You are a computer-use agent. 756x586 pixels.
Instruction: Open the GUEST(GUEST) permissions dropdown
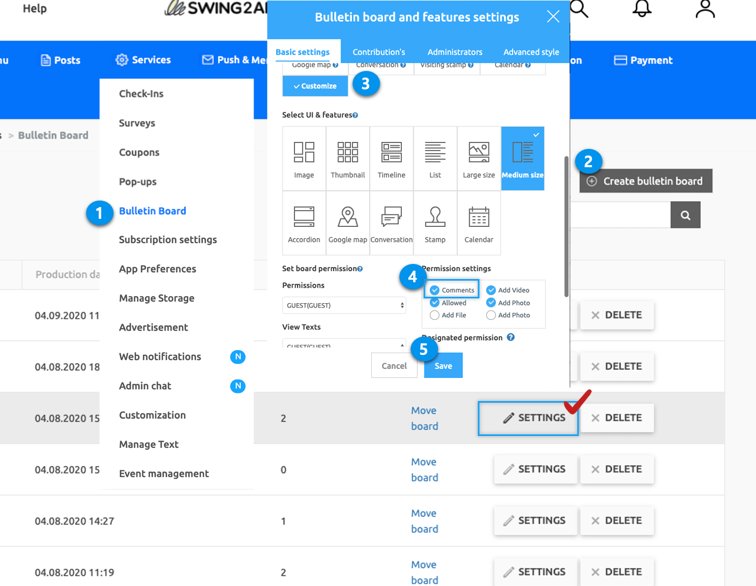click(344, 305)
